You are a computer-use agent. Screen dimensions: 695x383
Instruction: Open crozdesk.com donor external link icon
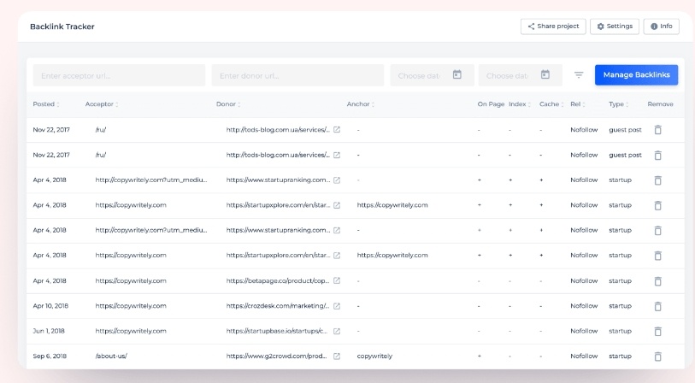point(337,306)
